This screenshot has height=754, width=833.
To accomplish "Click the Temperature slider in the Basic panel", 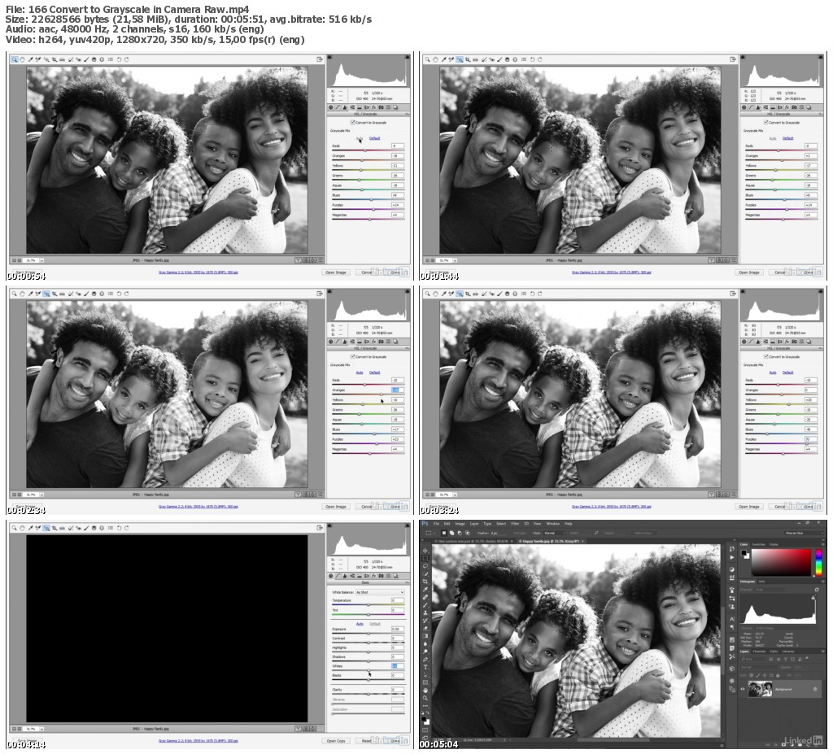I will [x=369, y=604].
